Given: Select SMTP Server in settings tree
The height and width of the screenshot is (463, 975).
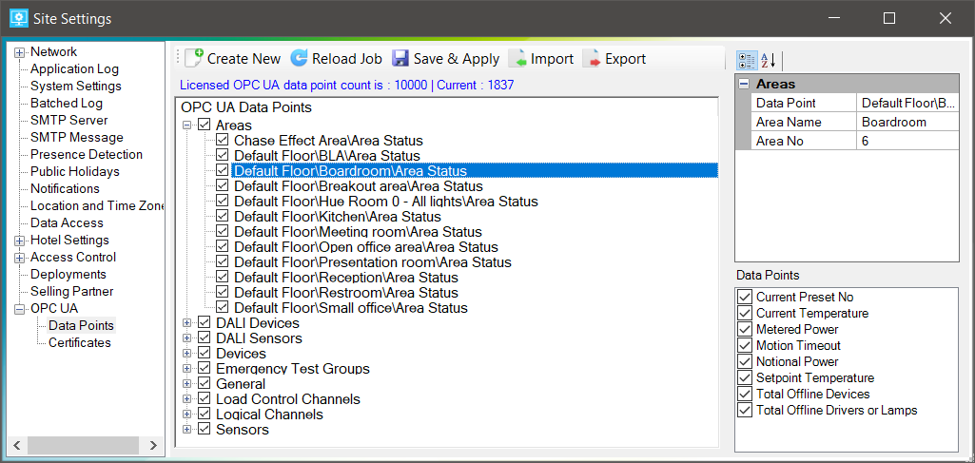Looking at the screenshot, I should click(x=69, y=120).
